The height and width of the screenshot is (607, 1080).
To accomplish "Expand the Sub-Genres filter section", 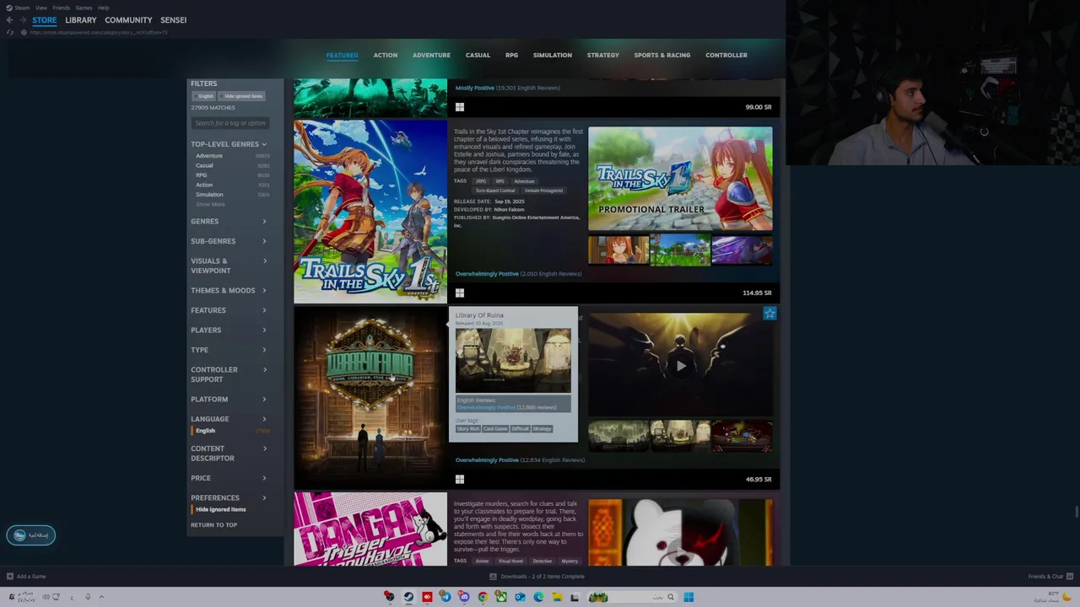I will pos(229,241).
